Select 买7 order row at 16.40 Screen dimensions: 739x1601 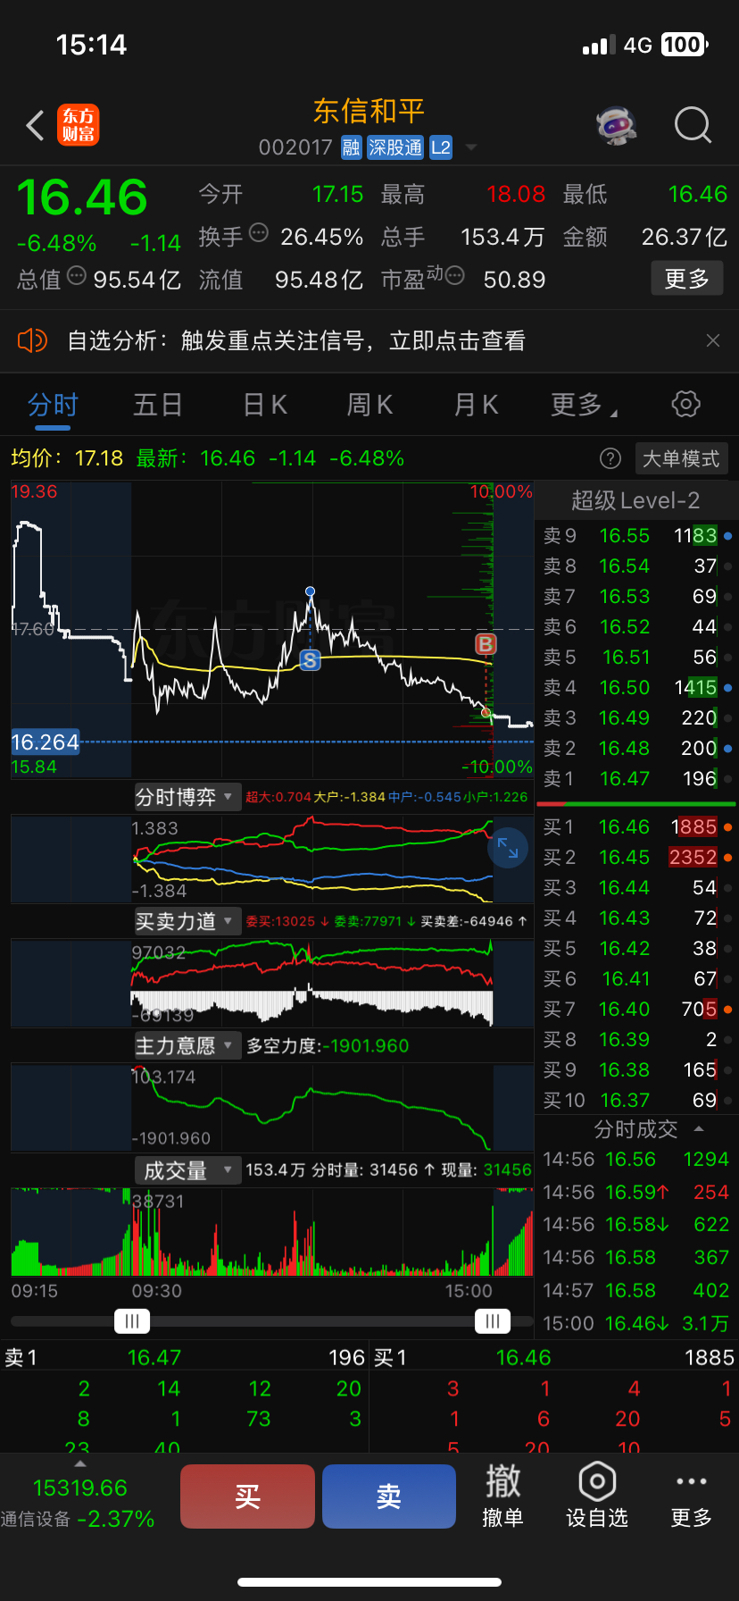coord(637,1009)
